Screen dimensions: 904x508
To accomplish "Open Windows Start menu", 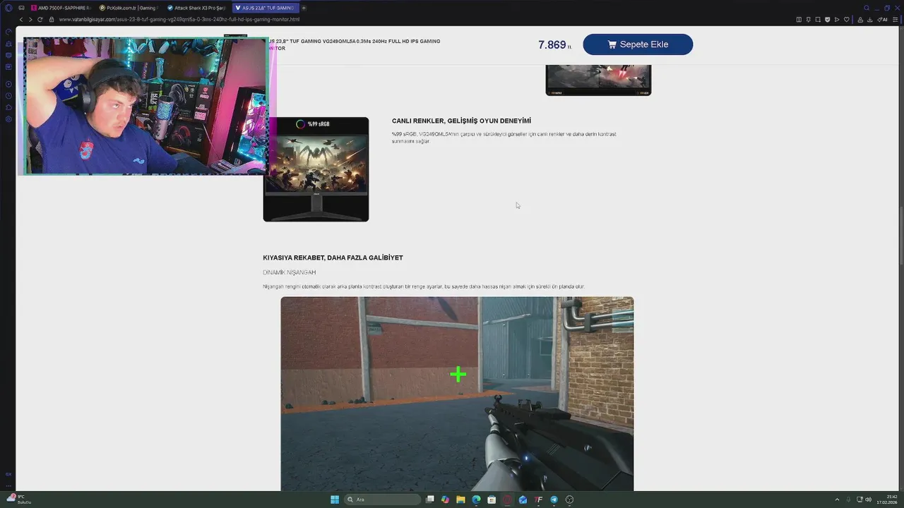I will (335, 500).
